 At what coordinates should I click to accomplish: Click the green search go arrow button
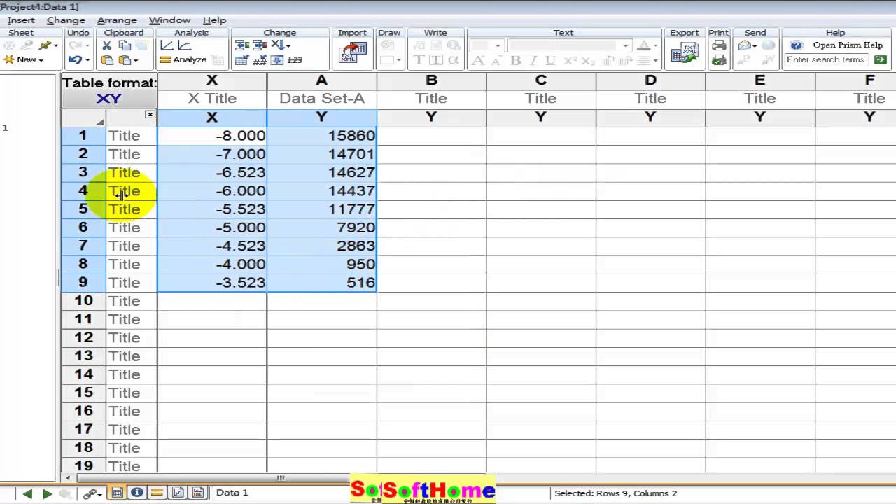coord(881,60)
